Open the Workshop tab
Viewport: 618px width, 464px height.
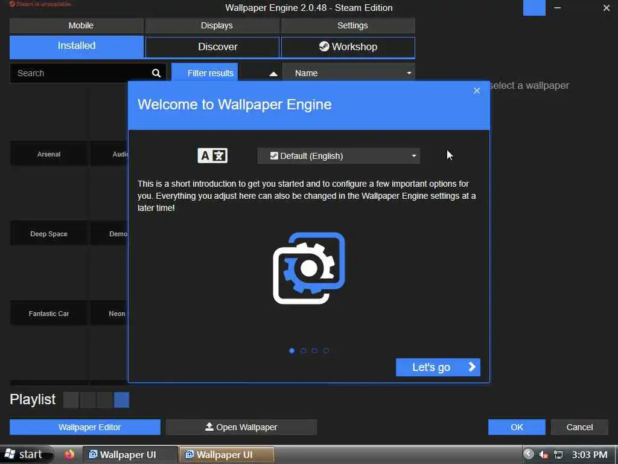pos(348,47)
